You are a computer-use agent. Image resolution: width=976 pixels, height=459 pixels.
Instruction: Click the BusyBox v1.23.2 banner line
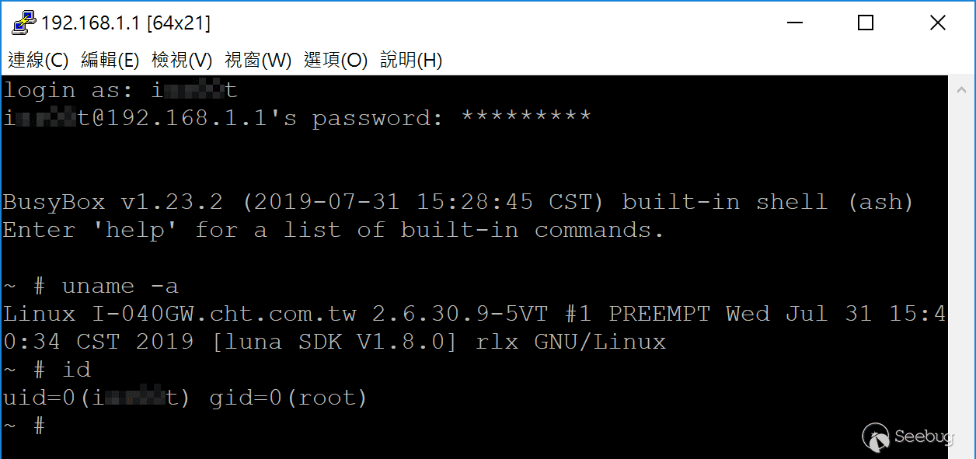click(x=458, y=202)
